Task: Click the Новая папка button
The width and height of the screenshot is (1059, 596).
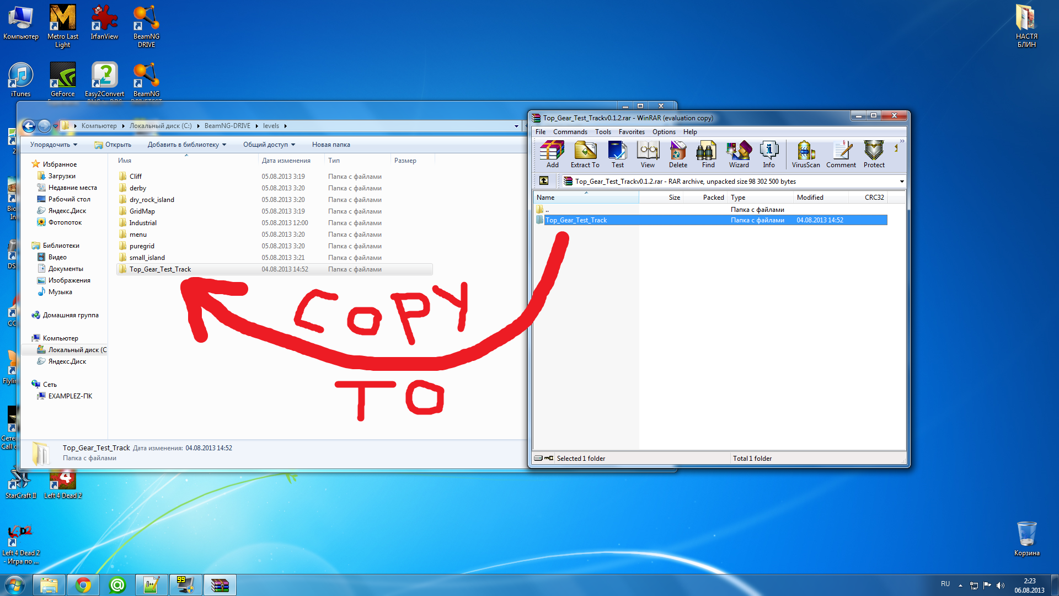Action: (x=331, y=145)
